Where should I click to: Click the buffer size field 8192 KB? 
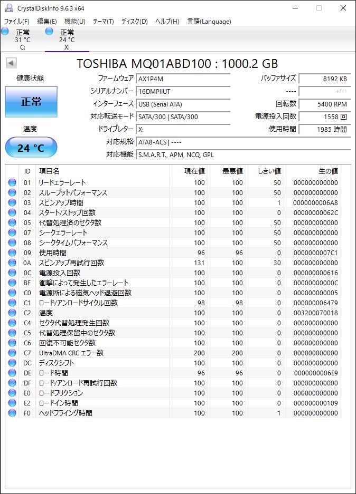[324, 79]
